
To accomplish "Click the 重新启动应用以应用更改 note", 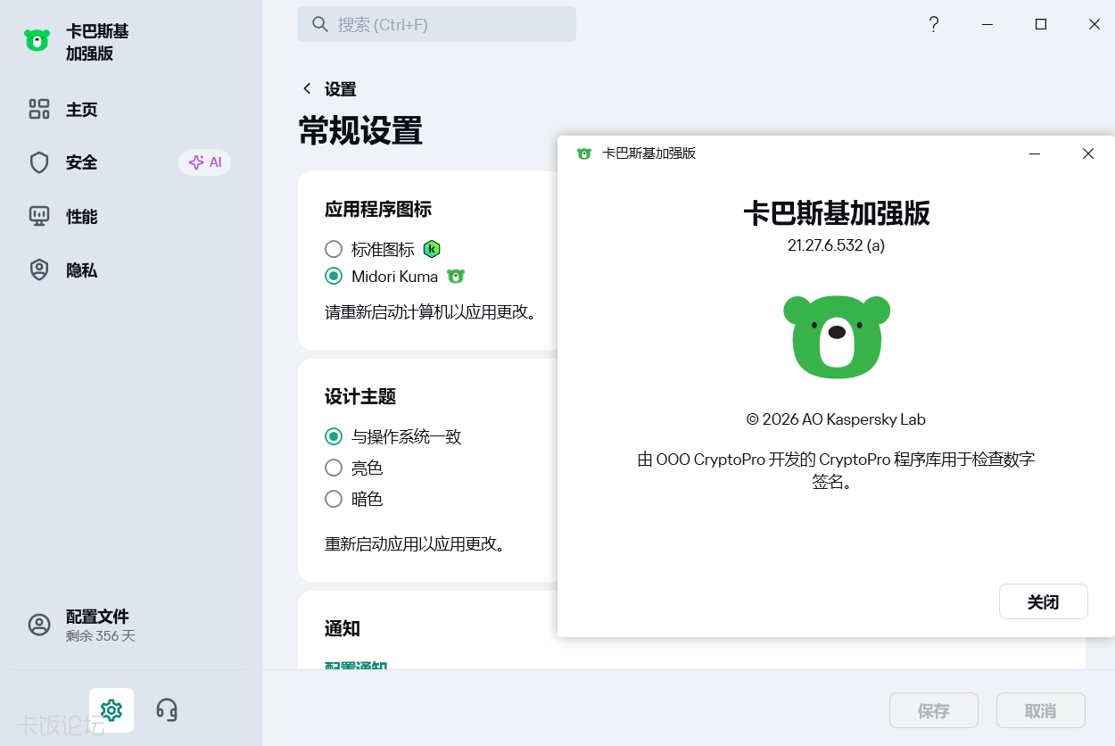I will tap(415, 543).
